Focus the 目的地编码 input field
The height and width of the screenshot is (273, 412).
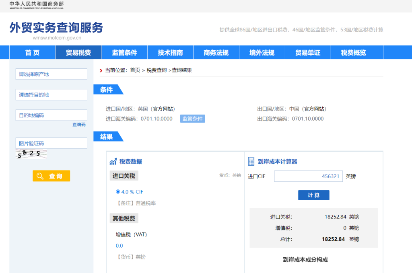tap(51, 115)
